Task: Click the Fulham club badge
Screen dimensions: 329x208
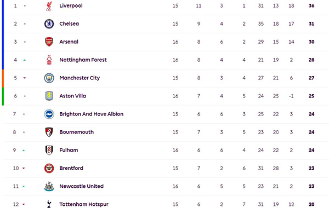Action: coord(49,150)
